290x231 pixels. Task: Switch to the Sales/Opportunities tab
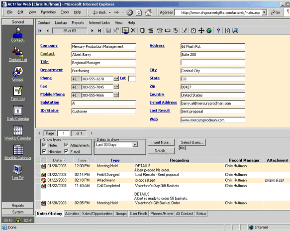97,214
